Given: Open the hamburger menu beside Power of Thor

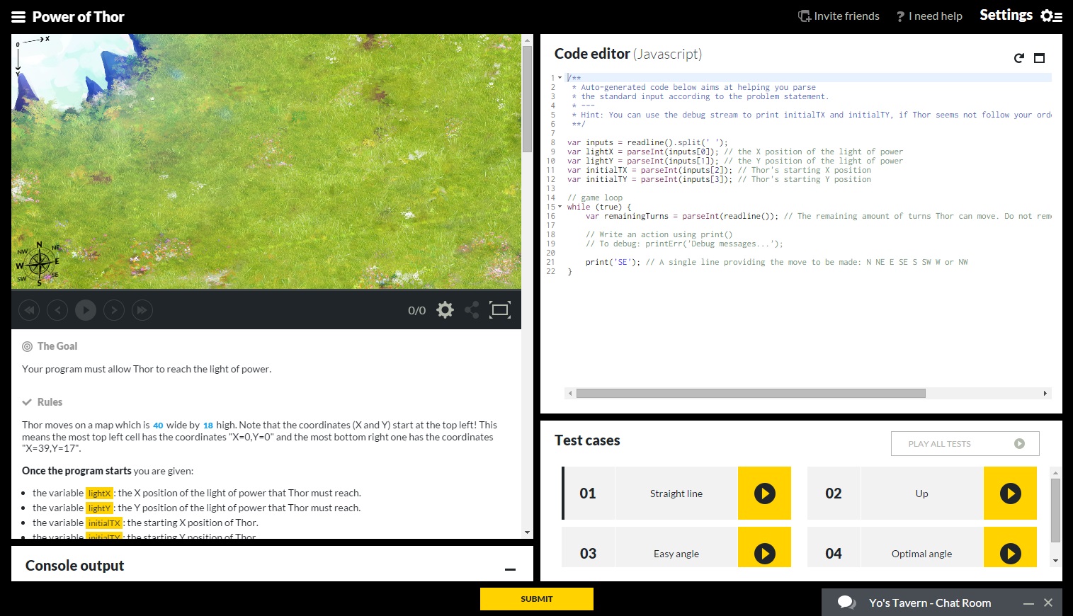Looking at the screenshot, I should click(x=18, y=17).
